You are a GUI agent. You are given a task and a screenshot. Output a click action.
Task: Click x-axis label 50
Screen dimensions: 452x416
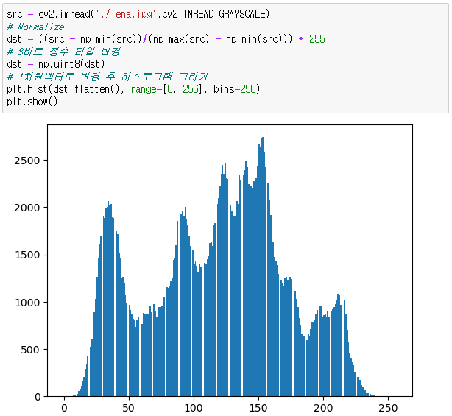pyautogui.click(x=129, y=408)
